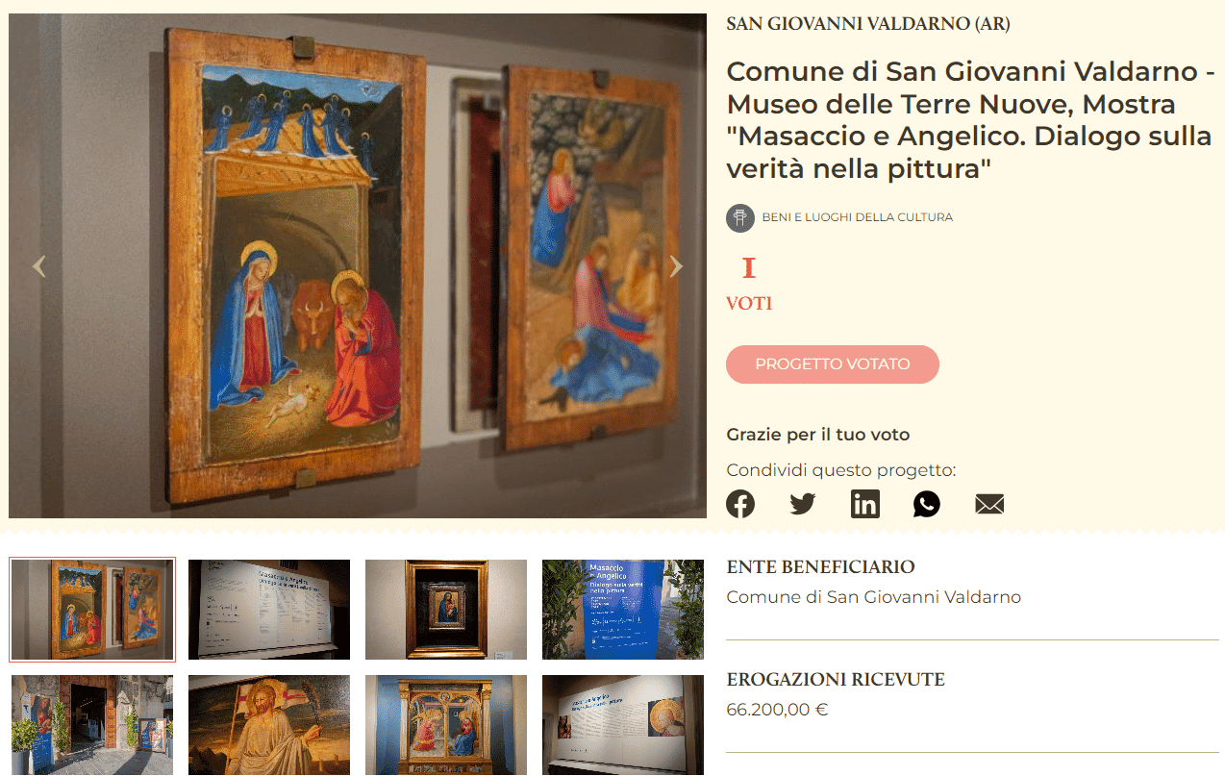This screenshot has height=776, width=1225.
Task: Share project on LinkedIn
Action: pos(865,504)
